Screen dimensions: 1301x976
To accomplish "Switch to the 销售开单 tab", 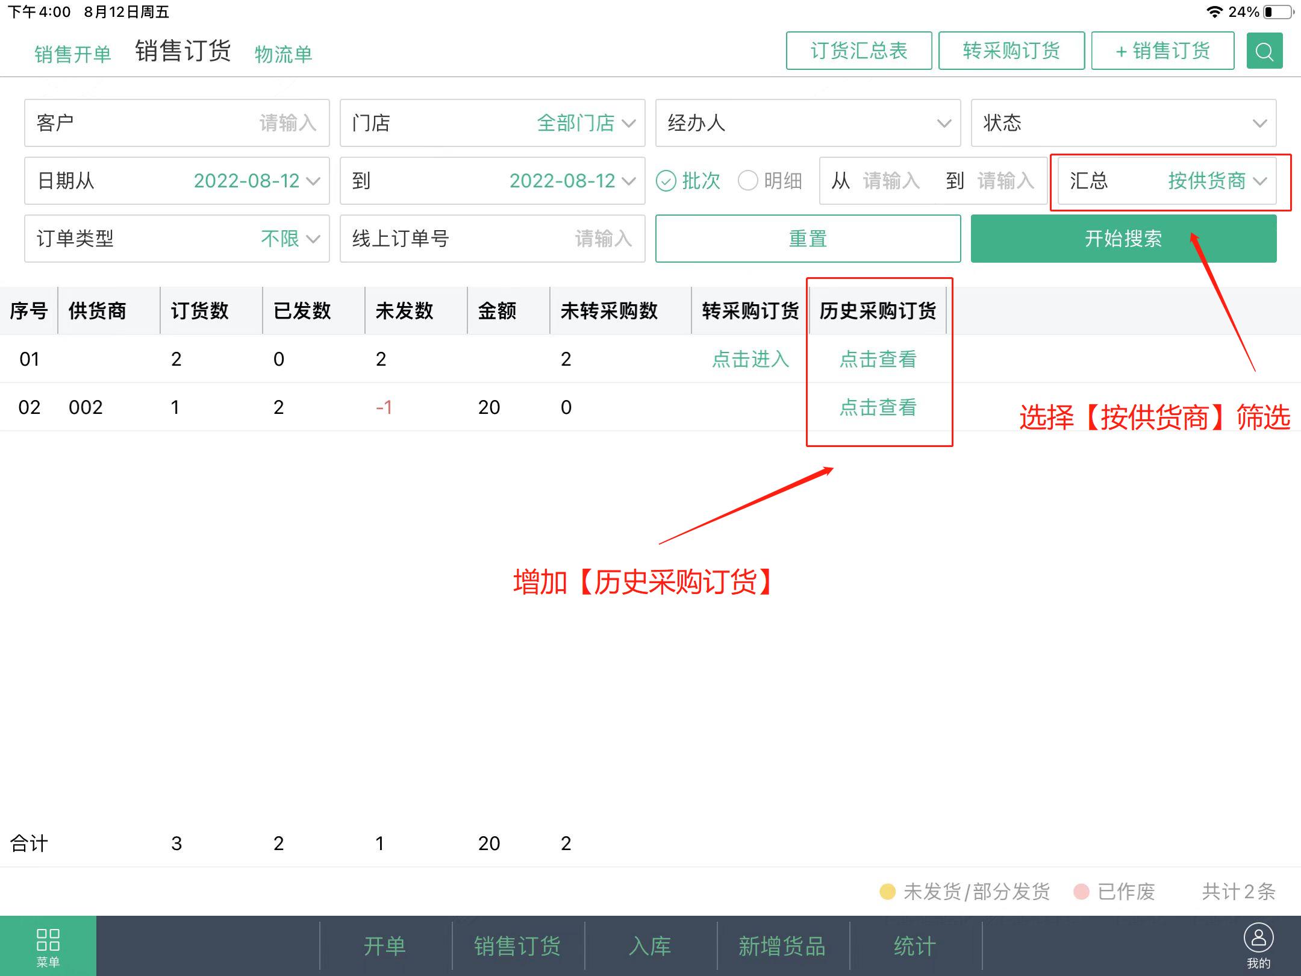I will [73, 54].
